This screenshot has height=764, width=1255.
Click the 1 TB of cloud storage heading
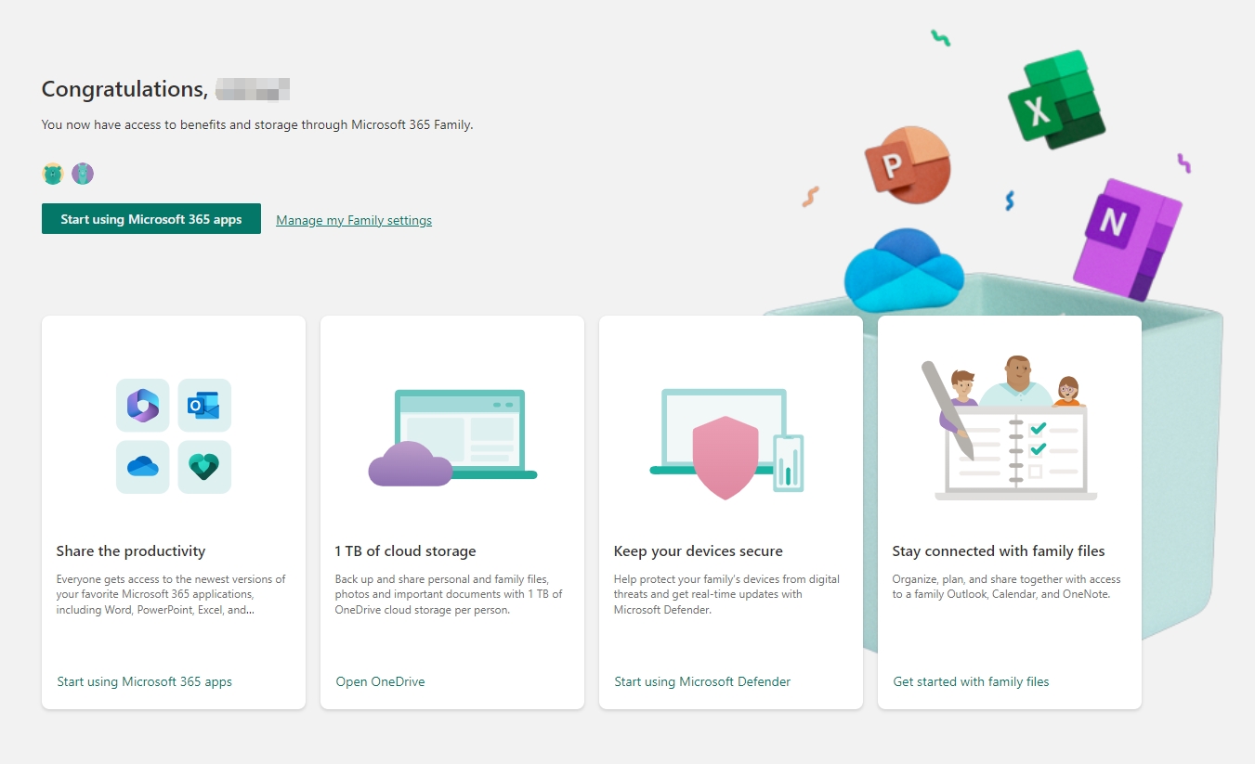[405, 550]
